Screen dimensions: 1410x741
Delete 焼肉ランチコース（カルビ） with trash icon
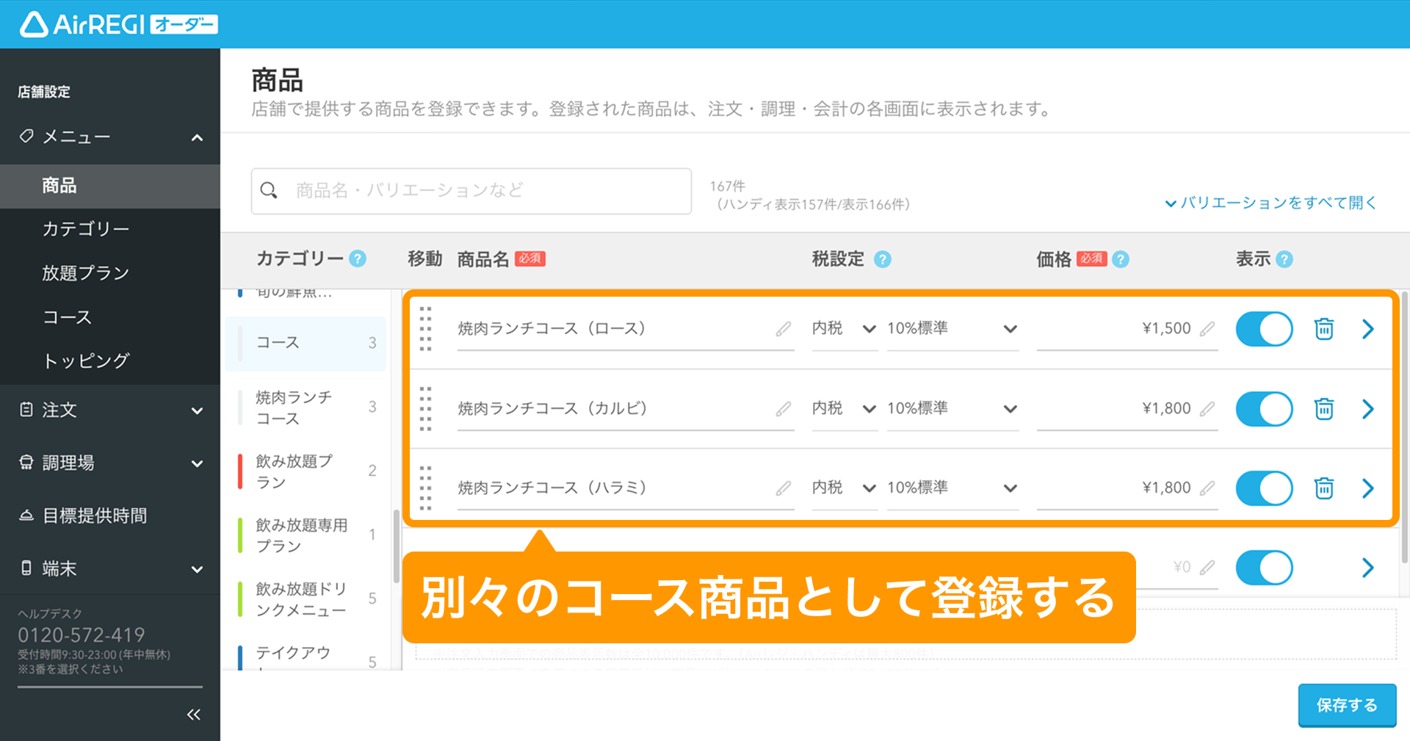pyautogui.click(x=1324, y=408)
